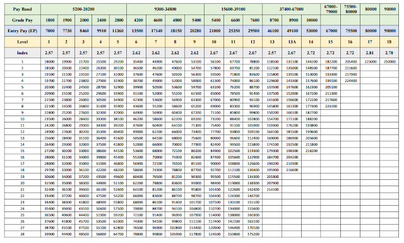This screenshot has width=404, height=243.
Task: Click the pay cell '175200'
Action: pos(253,234)
